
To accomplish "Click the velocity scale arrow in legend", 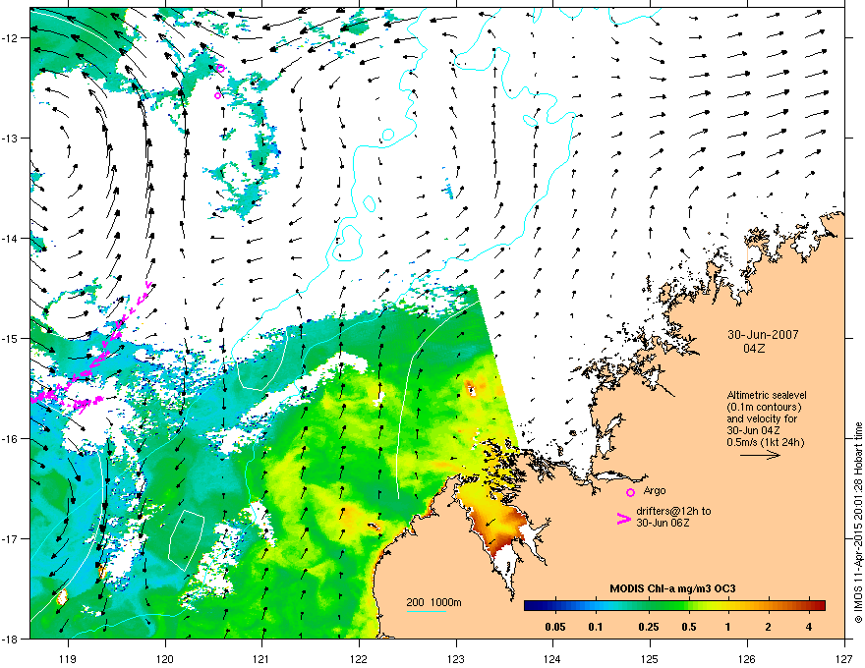I will coord(760,455).
